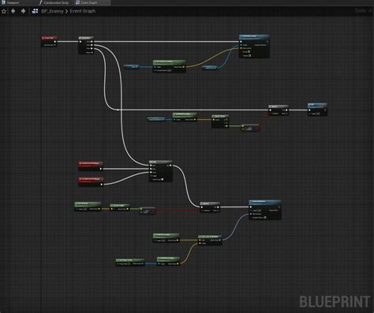Go back using the left arrow icon

click(x=13, y=11)
